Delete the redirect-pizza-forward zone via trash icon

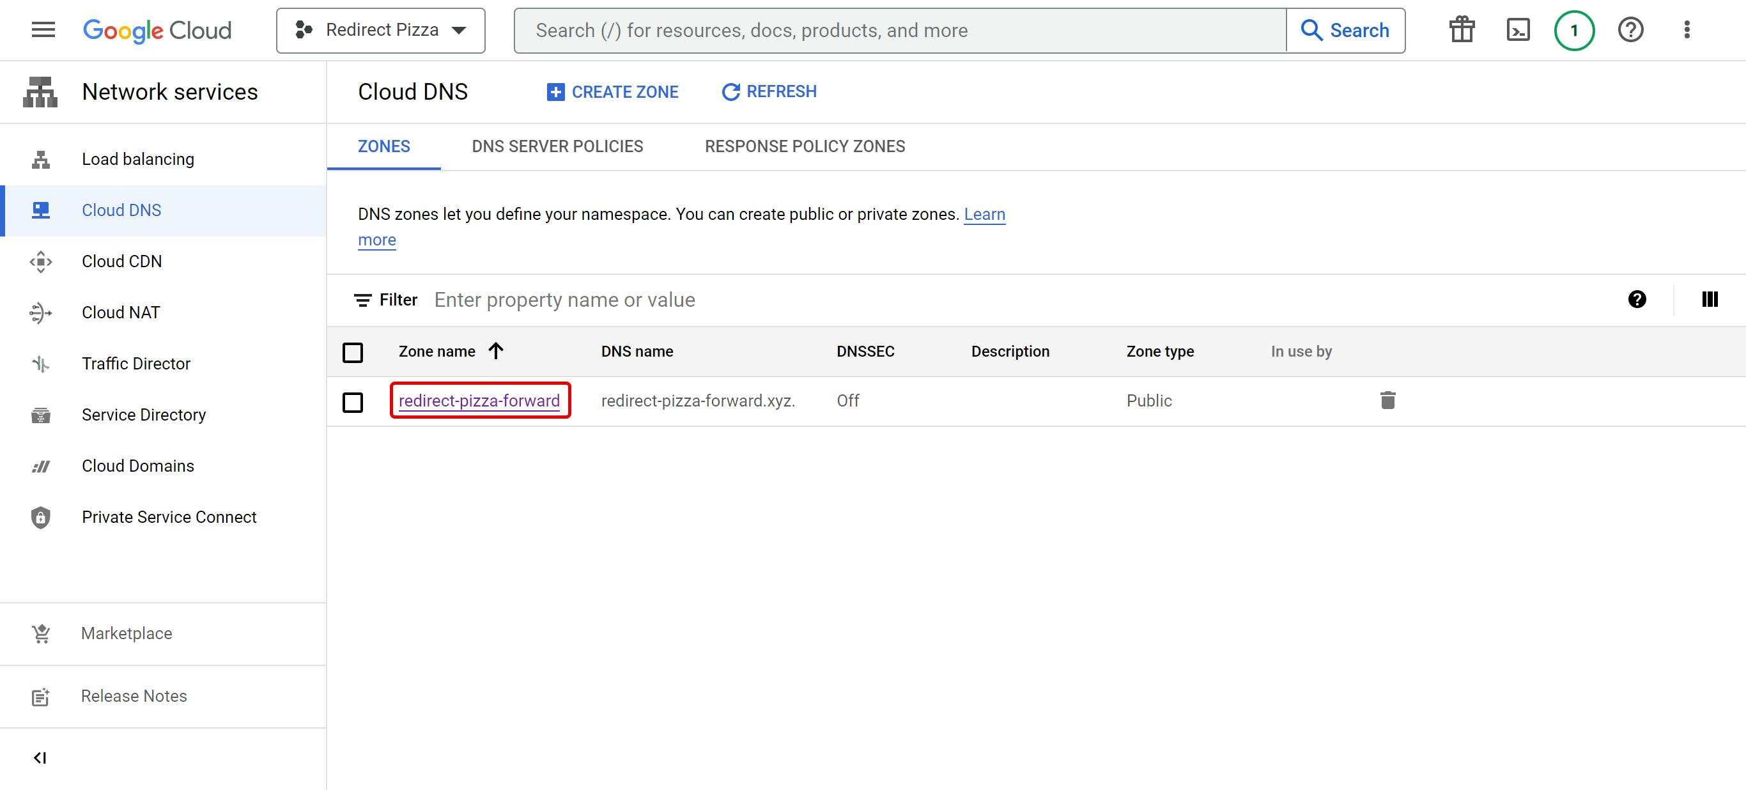[1387, 400]
